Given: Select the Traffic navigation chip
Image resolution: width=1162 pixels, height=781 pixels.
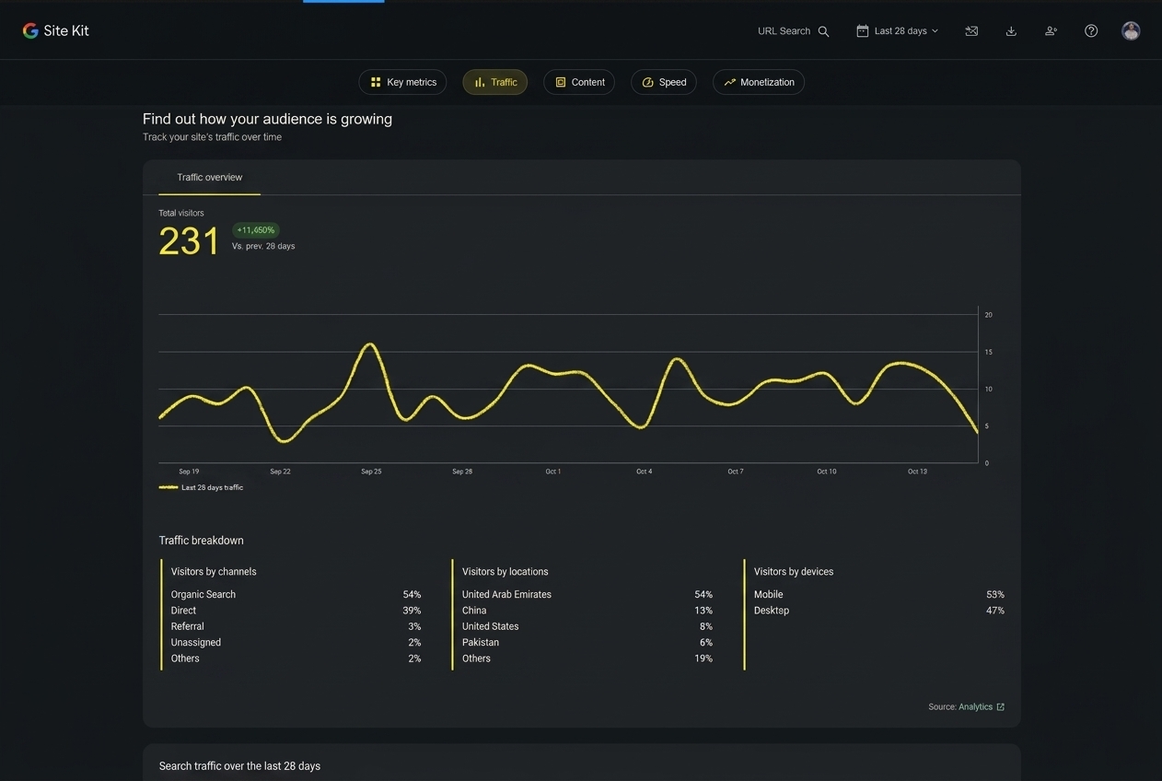Looking at the screenshot, I should point(494,82).
